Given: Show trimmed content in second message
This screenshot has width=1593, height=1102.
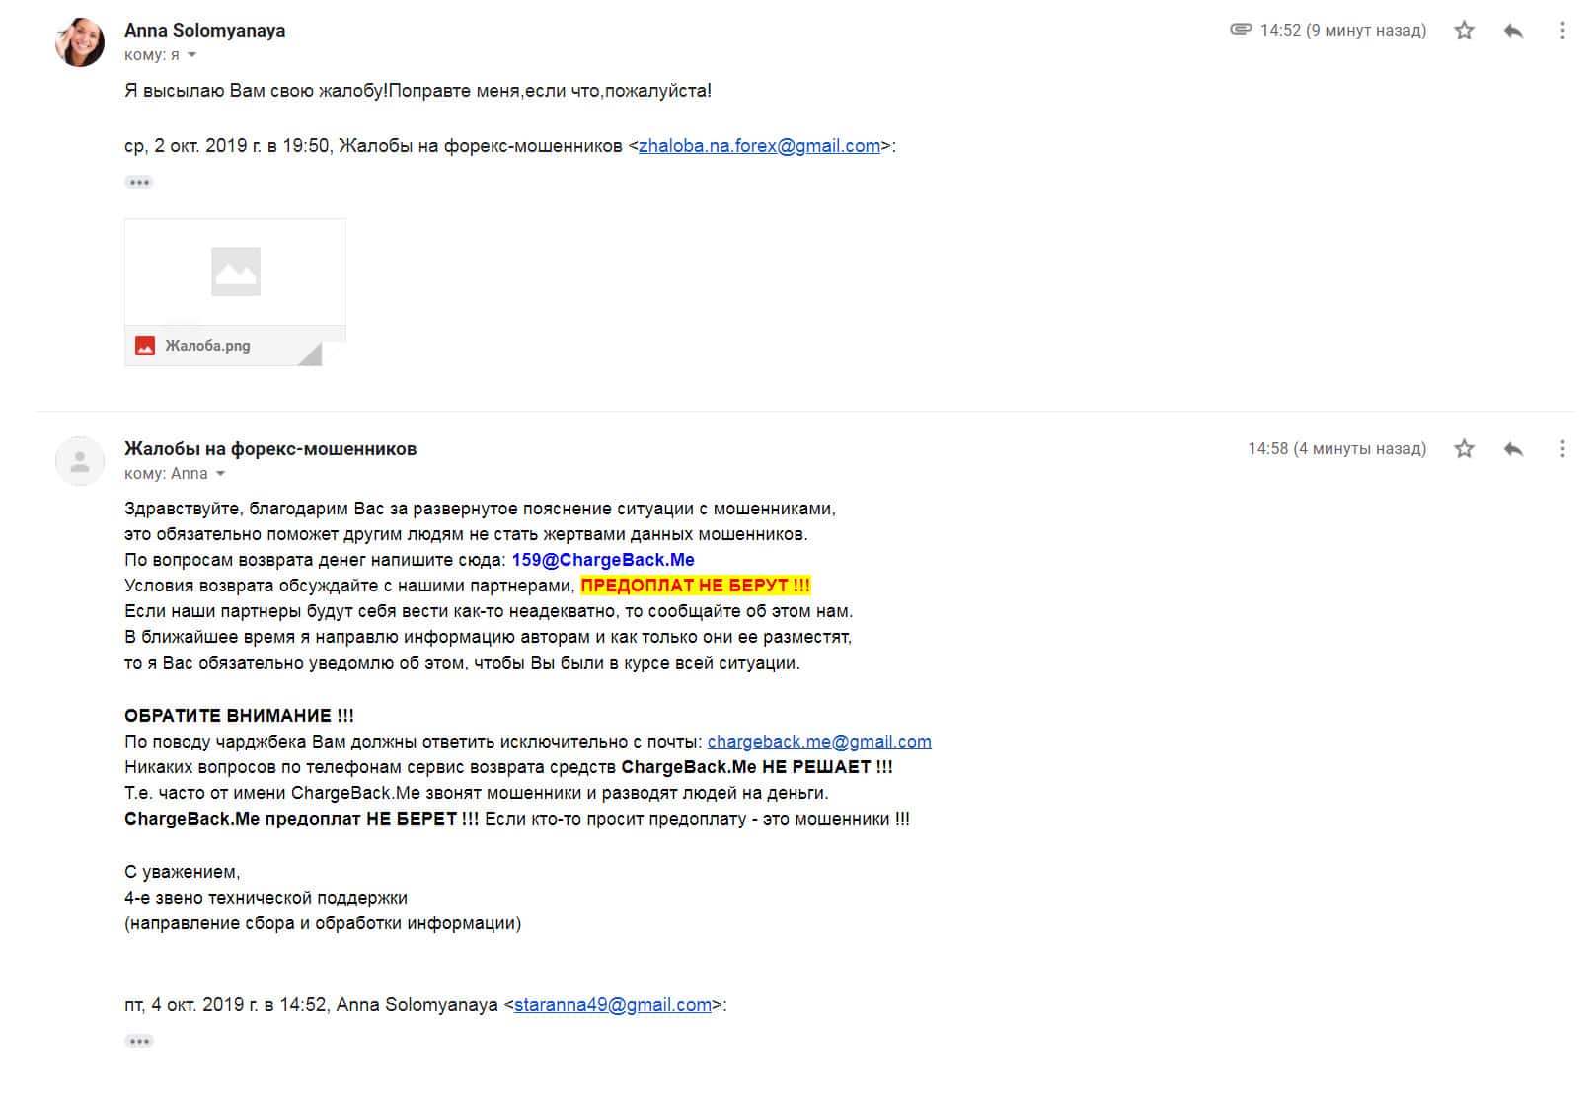Looking at the screenshot, I should (x=139, y=1041).
